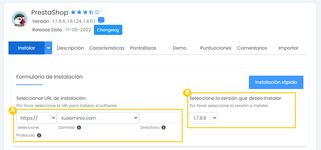Go to the Puntuaciones tab

coord(216,48)
